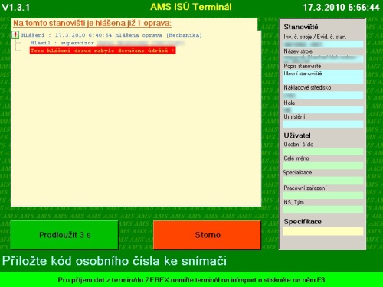Click the red Storno button

[x=208, y=235]
